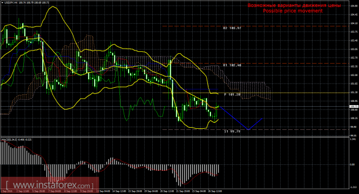Screen dimensions: 359x194
Task: Select the blue forecast line starting point
Action: point(219,107)
